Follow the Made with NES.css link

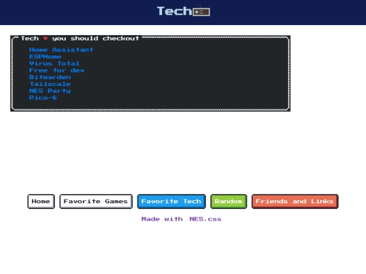point(182,219)
